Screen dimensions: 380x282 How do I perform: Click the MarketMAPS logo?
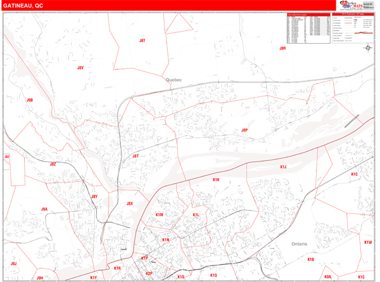click(x=351, y=5)
